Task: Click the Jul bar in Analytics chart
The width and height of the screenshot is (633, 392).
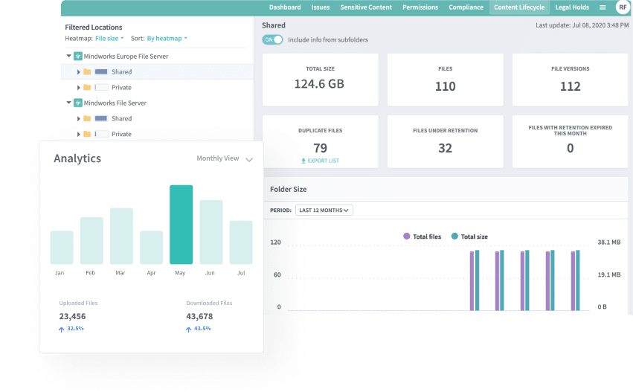Action: pos(241,242)
